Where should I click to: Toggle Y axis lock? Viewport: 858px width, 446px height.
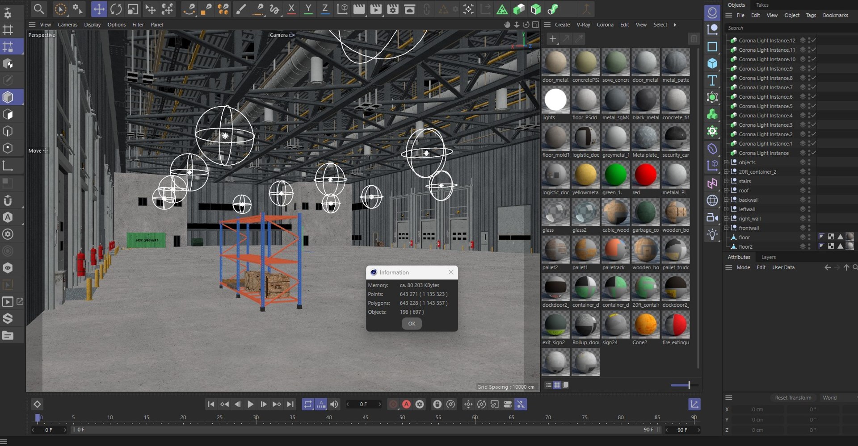click(x=308, y=9)
